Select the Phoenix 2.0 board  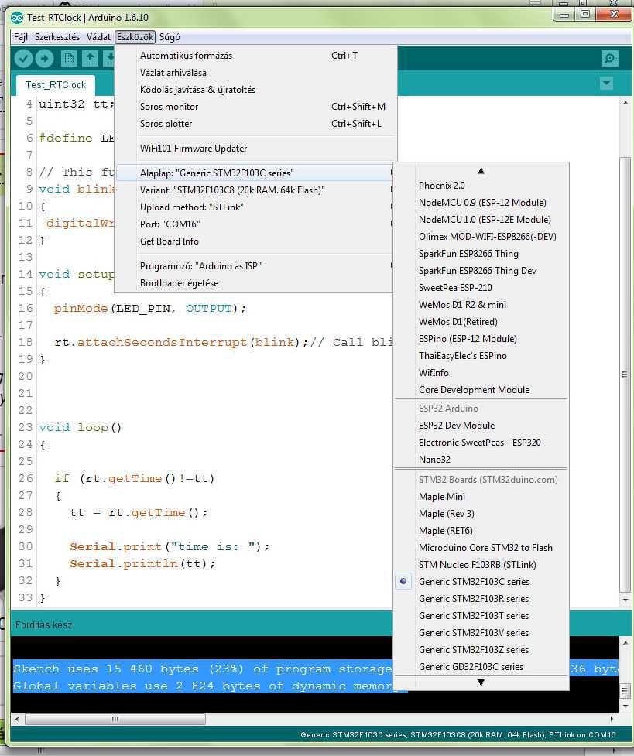[481, 186]
